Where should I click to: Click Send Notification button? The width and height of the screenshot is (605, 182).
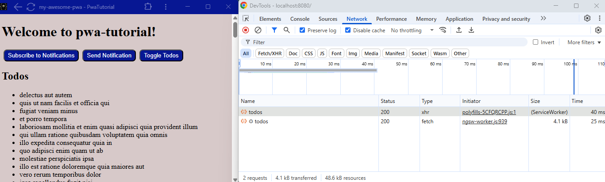[109, 55]
